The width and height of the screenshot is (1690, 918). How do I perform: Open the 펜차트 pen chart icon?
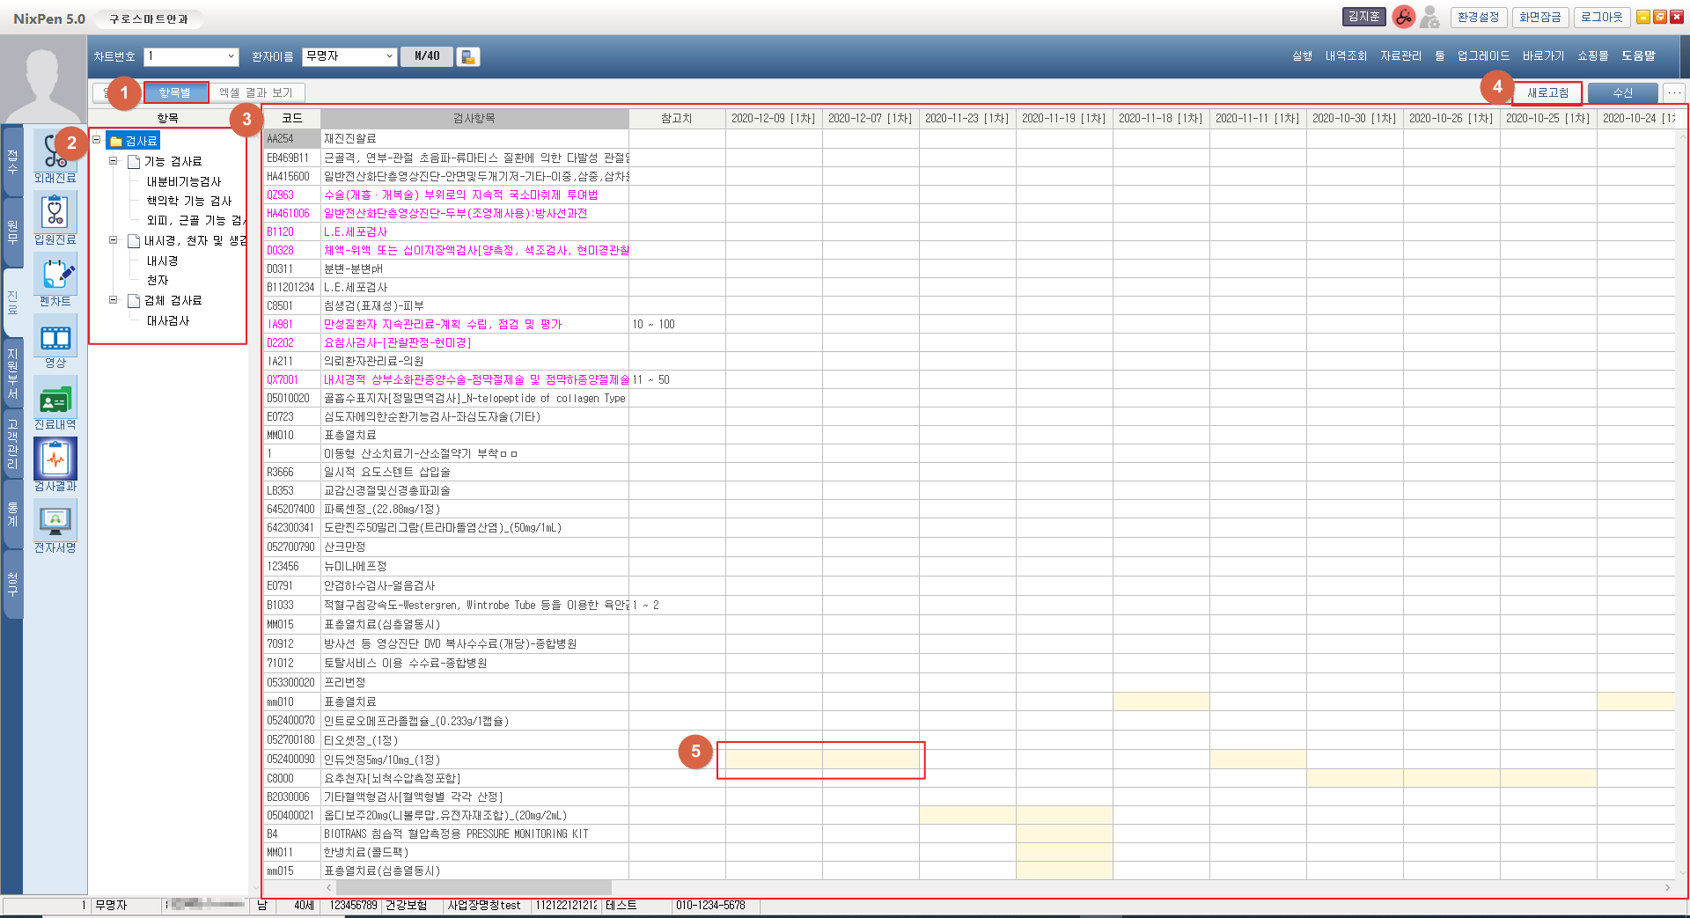[x=55, y=275]
